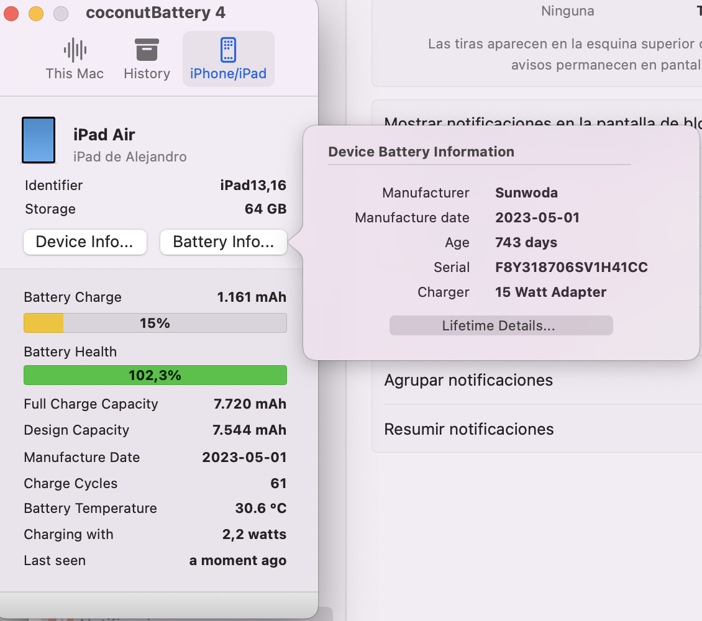Close the coconutBattery window with red button

(11, 14)
